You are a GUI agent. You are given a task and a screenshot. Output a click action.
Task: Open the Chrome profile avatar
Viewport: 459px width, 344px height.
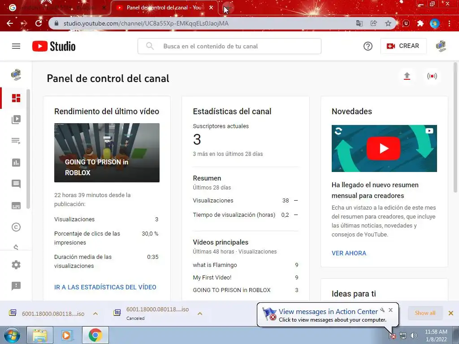pos(435,23)
